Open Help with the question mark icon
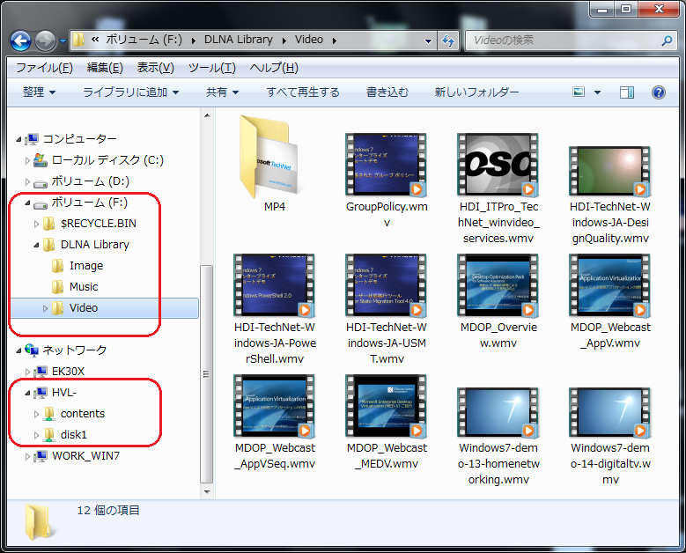 click(x=659, y=92)
